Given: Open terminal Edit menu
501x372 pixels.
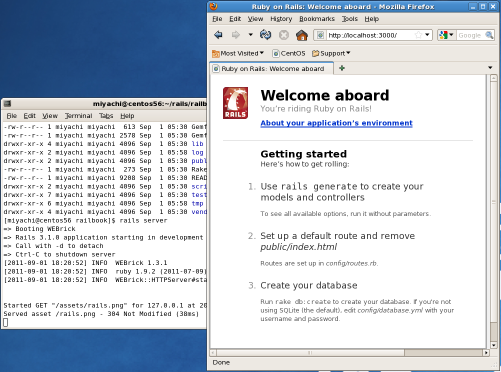Looking at the screenshot, I should click(x=29, y=115).
